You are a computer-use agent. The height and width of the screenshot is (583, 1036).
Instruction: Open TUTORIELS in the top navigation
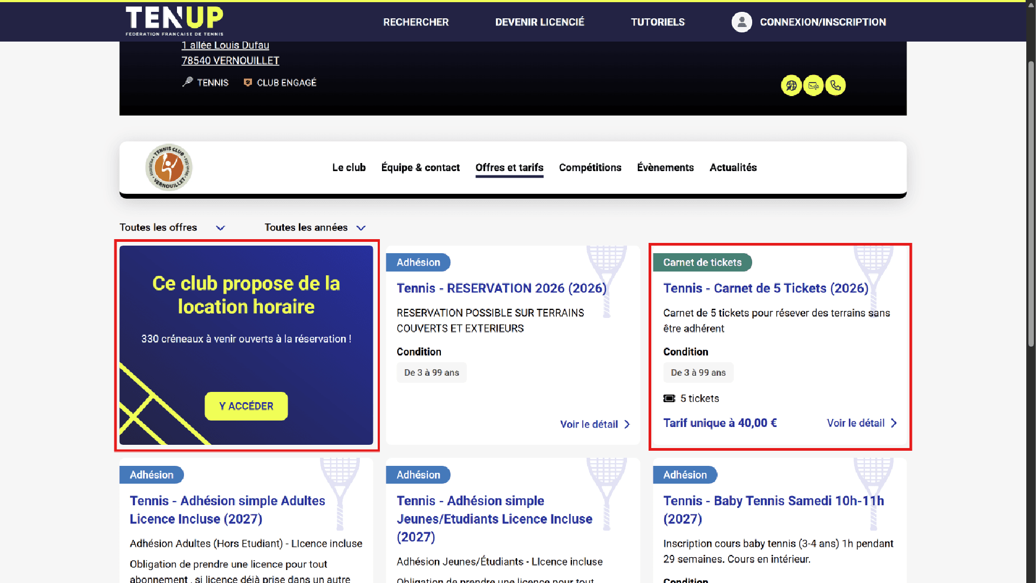pos(658,22)
